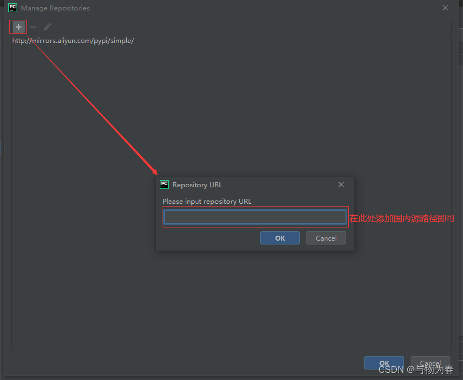Click the red Chinese annotation text
The image size is (463, 380).
(402, 219)
